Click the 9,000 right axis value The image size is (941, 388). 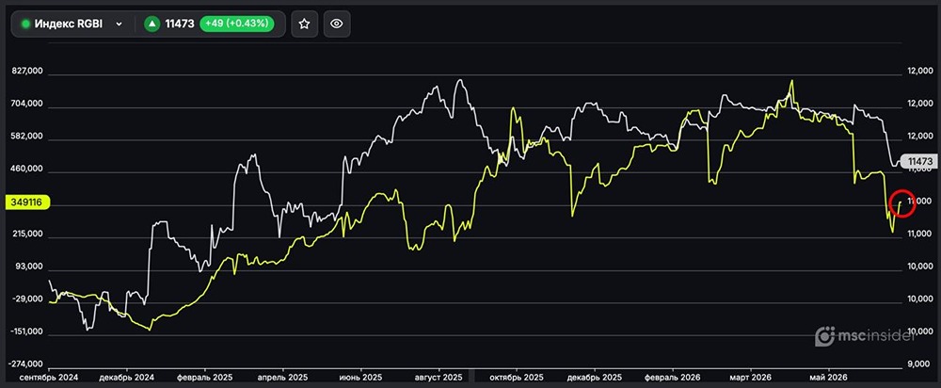pos(916,364)
